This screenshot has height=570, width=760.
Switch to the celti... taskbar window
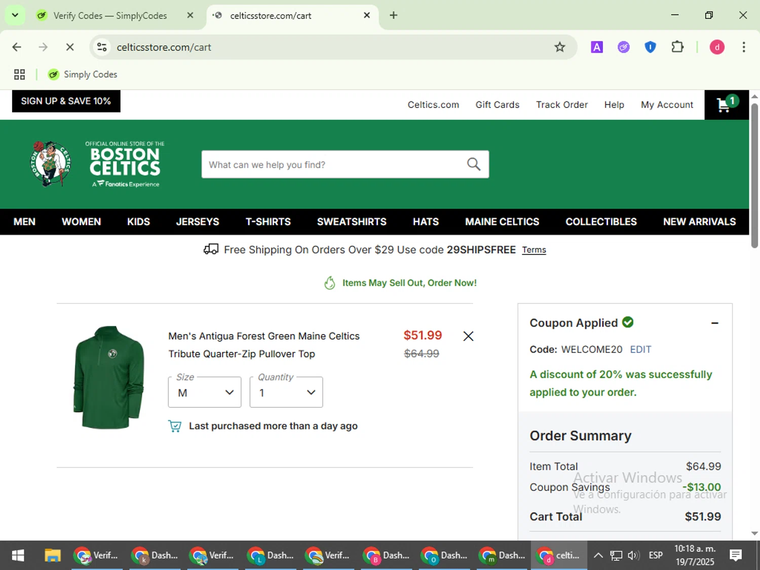tap(559, 555)
